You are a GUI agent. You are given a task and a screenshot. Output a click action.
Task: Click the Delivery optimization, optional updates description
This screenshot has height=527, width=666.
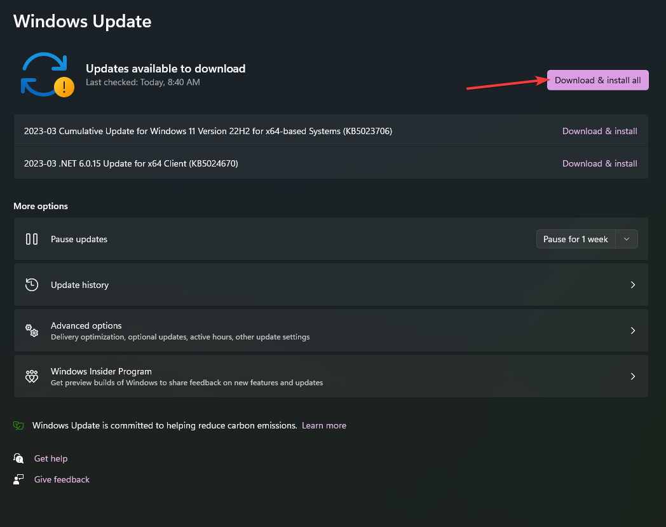pos(180,336)
